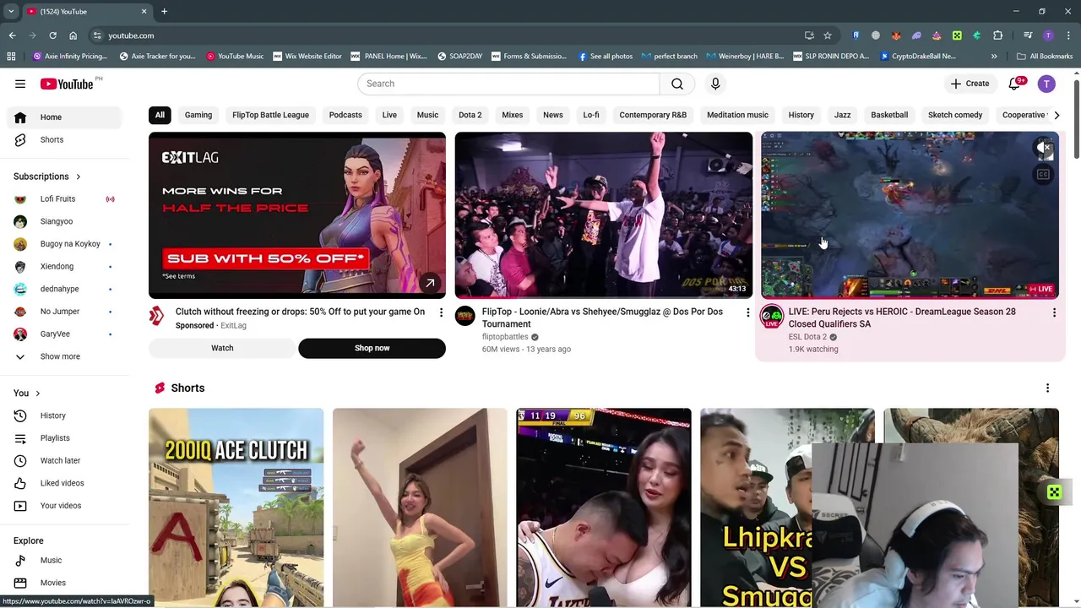Click the Shop now button
The image size is (1081, 608).
point(372,348)
